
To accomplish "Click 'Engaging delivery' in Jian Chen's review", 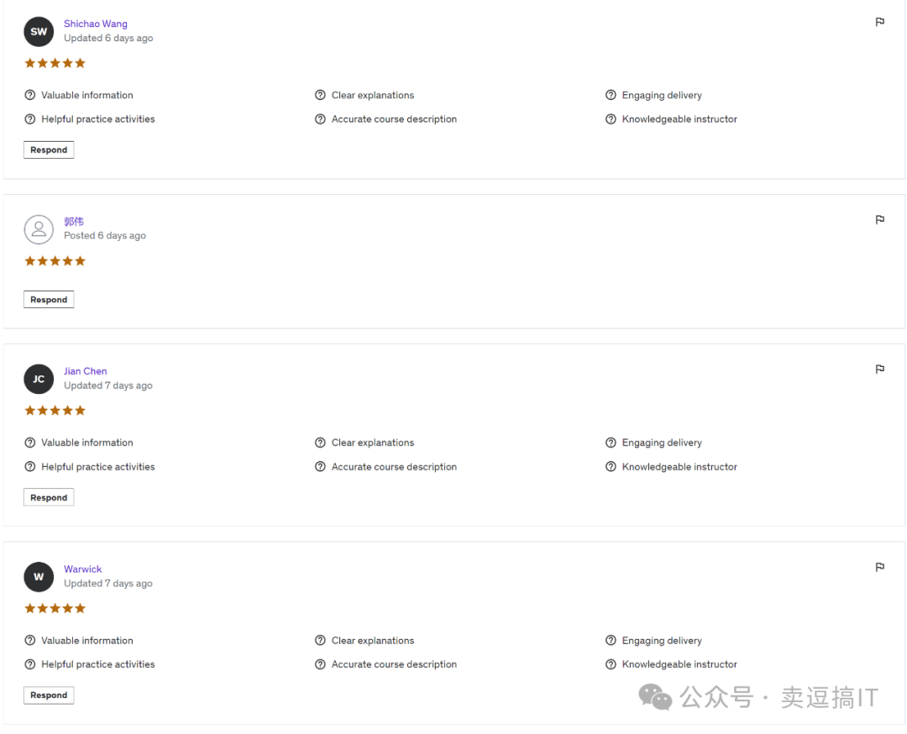I will [662, 443].
